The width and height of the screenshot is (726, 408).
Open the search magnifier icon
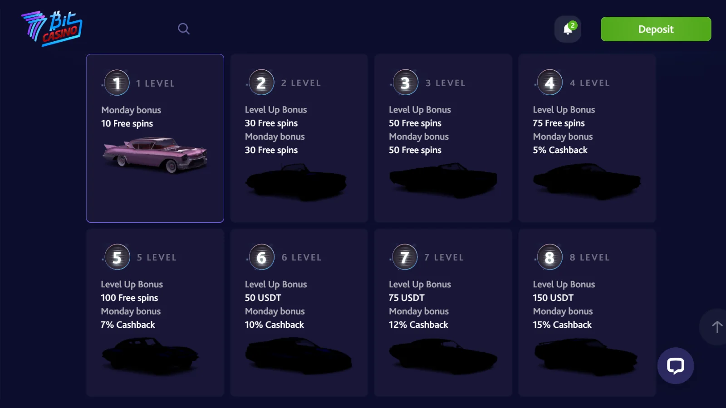[183, 29]
